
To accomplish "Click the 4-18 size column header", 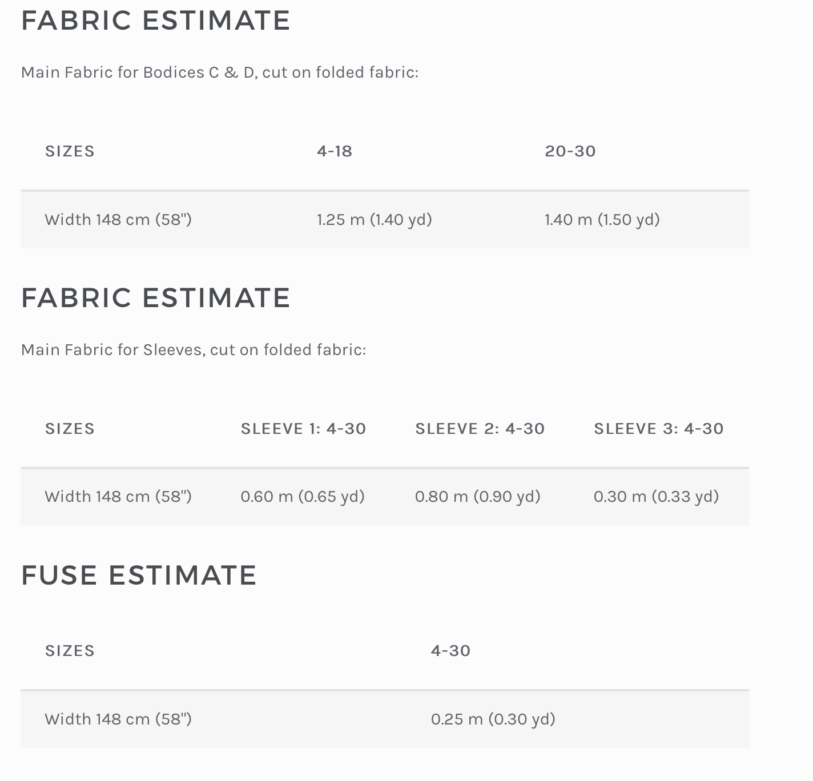I will (335, 151).
